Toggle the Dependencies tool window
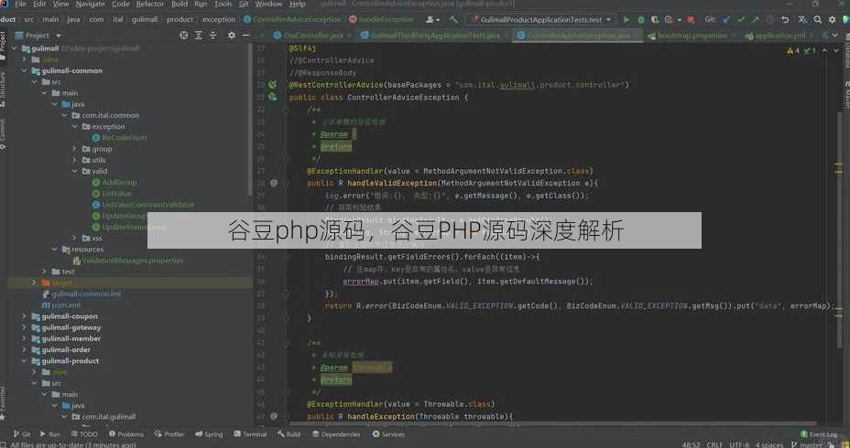The width and height of the screenshot is (850, 448). coord(336,434)
